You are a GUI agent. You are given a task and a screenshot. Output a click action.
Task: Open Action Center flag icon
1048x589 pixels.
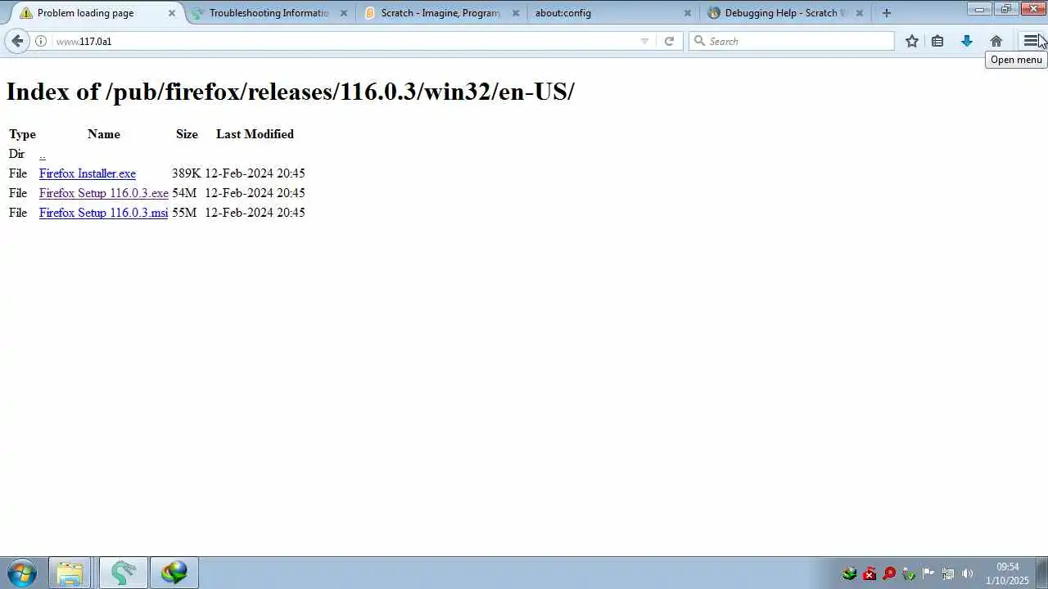point(928,573)
